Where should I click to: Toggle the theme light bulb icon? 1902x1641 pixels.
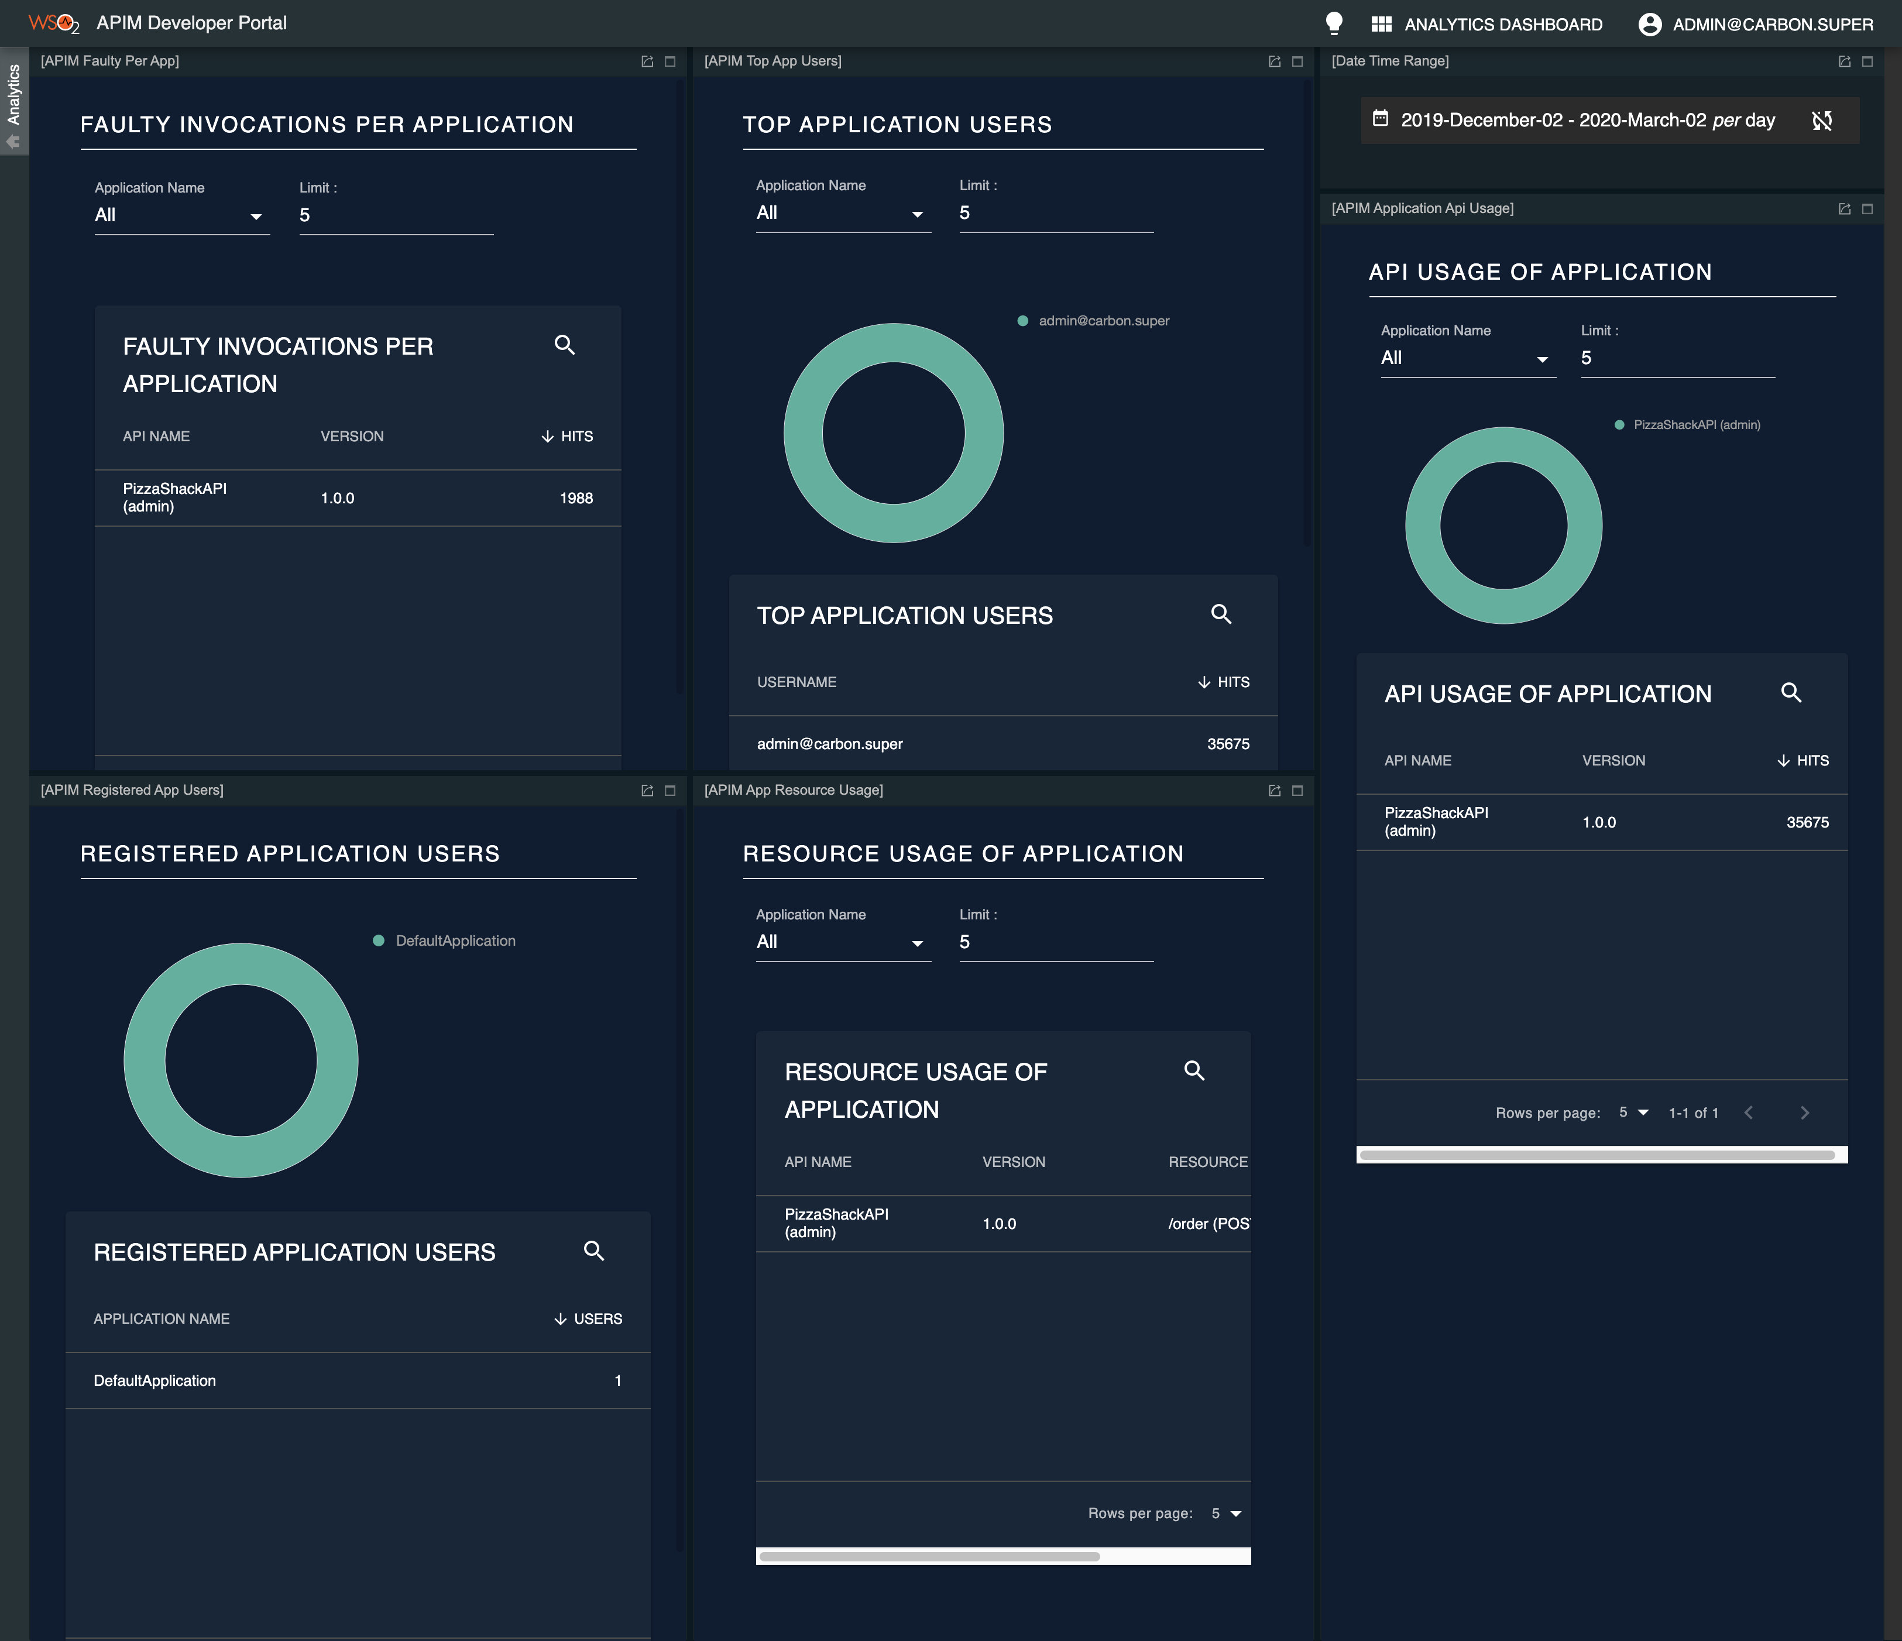pos(1335,24)
